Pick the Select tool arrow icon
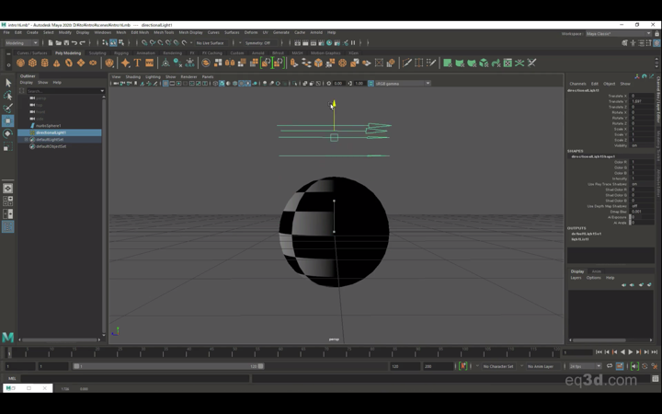Image resolution: width=662 pixels, height=414 pixels. click(7, 83)
